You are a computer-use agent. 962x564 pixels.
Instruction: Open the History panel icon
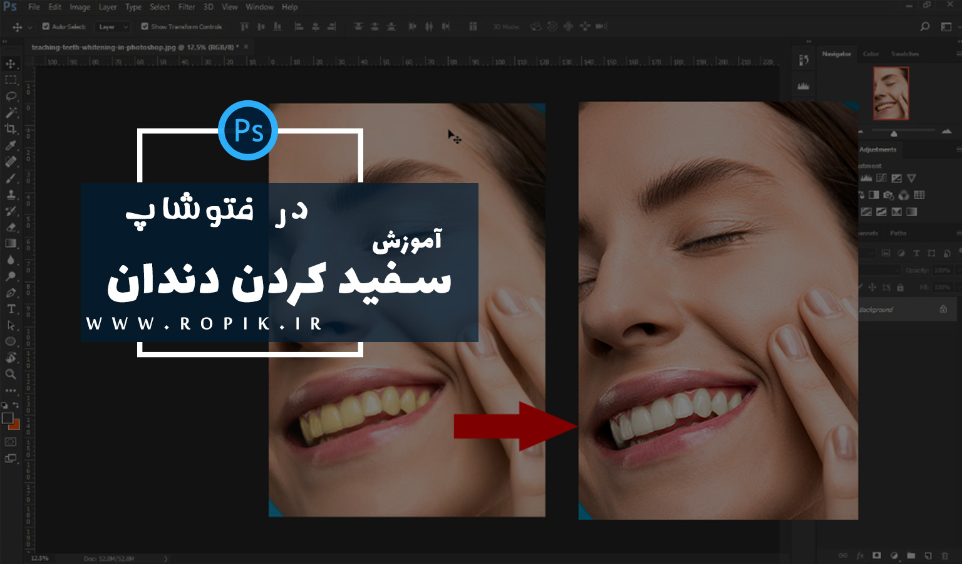click(x=804, y=60)
